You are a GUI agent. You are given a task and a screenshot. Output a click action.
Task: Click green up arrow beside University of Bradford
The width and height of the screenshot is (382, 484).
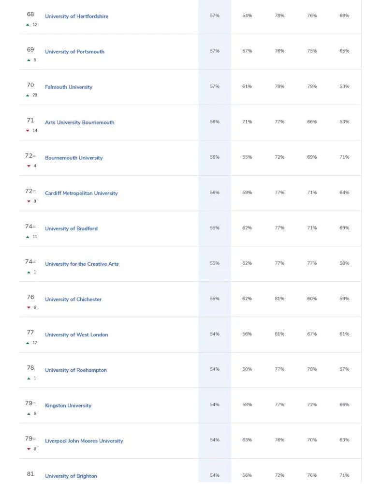[x=28, y=237]
